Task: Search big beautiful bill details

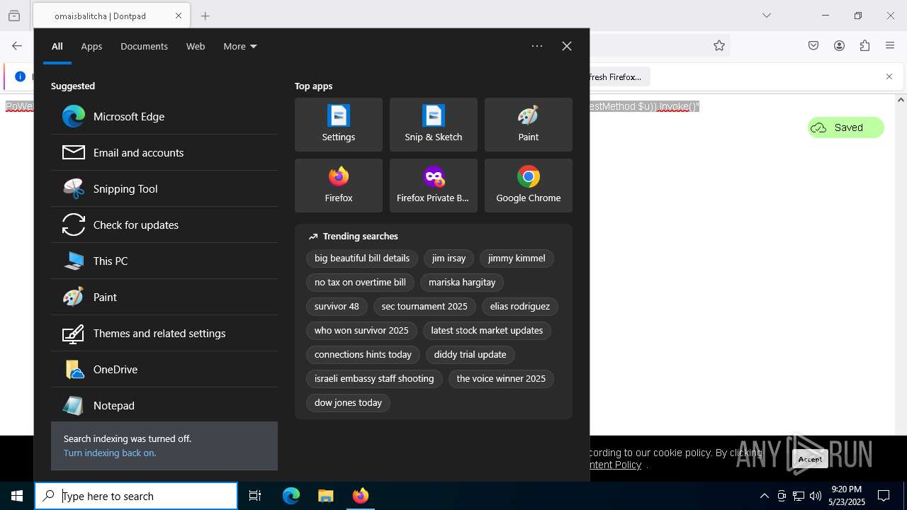Action: point(362,259)
